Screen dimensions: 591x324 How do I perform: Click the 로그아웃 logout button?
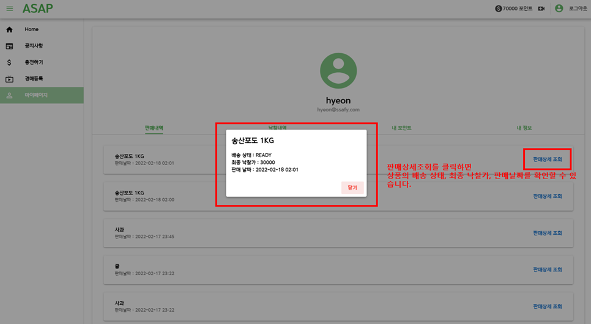pos(578,9)
